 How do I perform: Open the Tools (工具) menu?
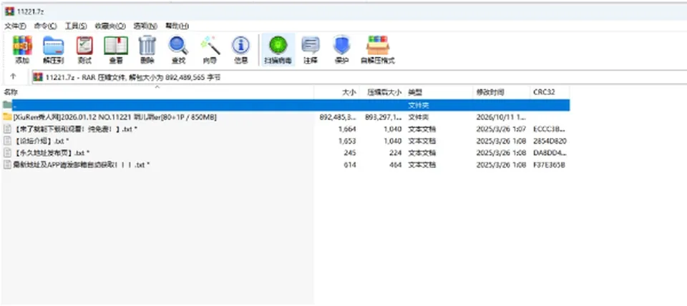coord(76,26)
